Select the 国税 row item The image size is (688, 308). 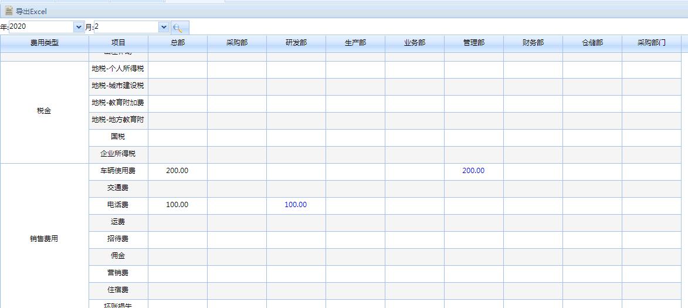click(118, 137)
